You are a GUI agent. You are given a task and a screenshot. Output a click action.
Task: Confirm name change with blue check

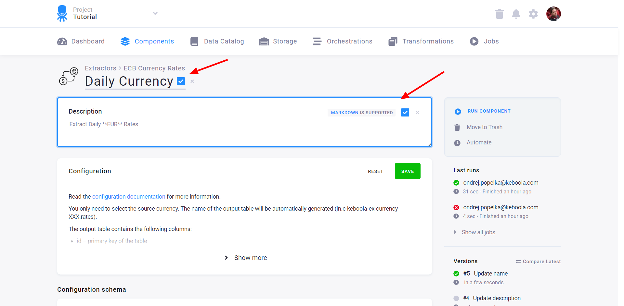coord(181,81)
